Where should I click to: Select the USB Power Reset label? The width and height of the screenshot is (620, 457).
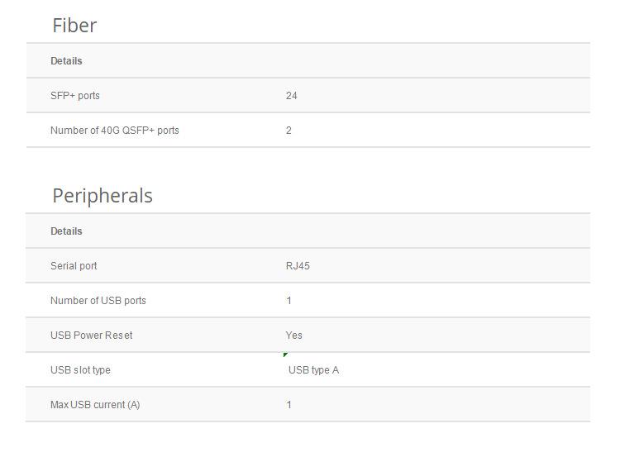[91, 336]
